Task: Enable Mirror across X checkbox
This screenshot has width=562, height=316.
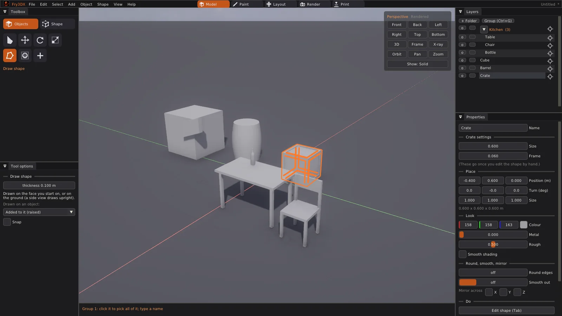Action: pyautogui.click(x=489, y=292)
